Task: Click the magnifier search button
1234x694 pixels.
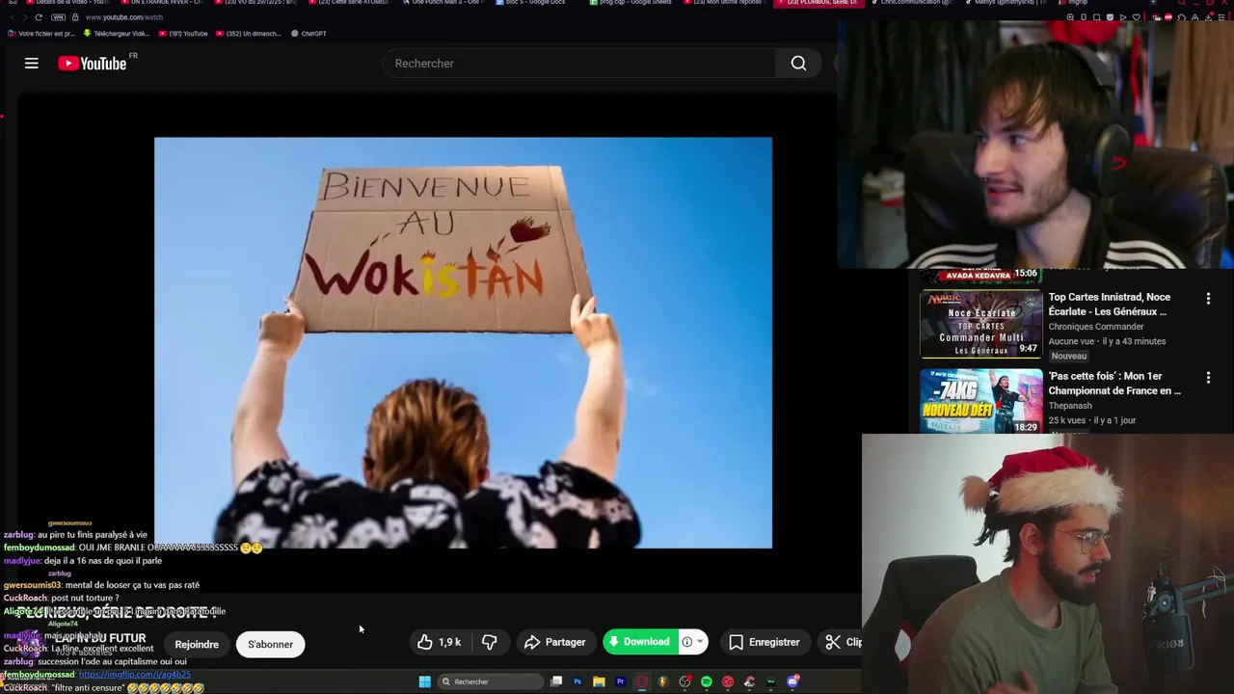Action: pyautogui.click(x=798, y=64)
